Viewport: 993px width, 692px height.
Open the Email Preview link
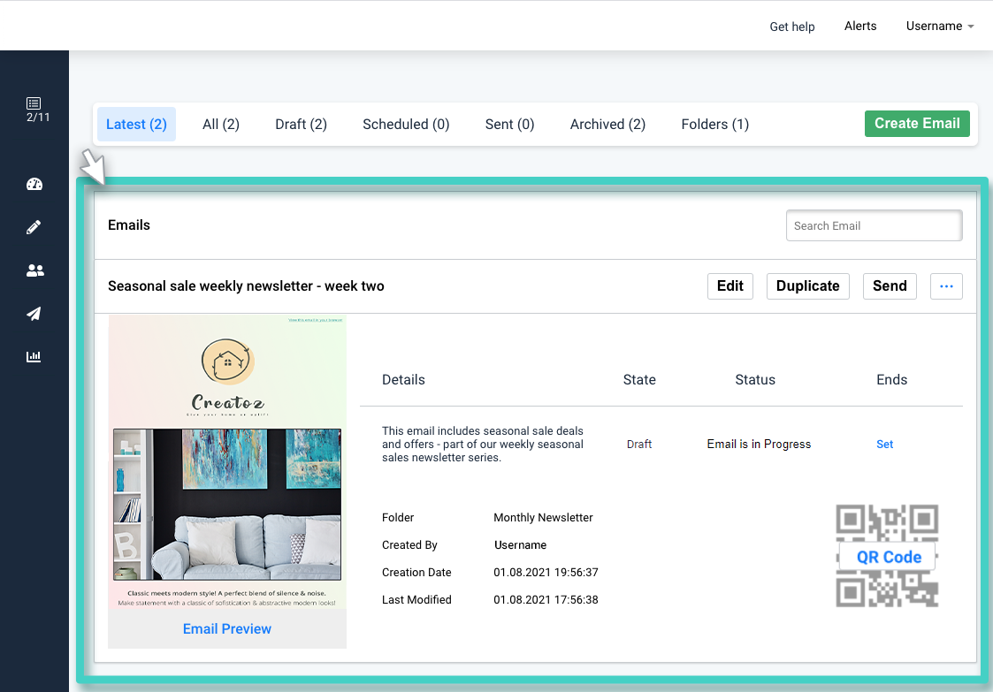click(226, 628)
